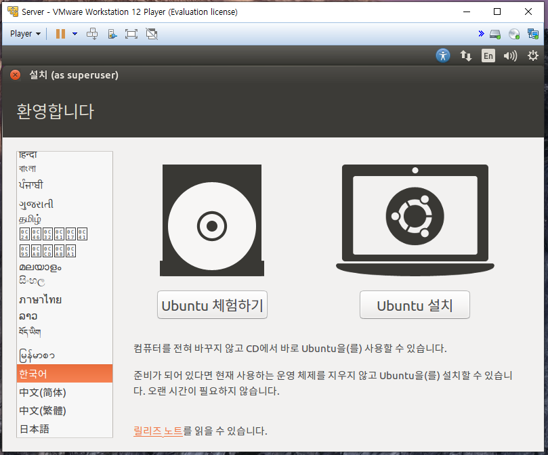Open the sound volume indicator
Image resolution: width=548 pixels, height=455 pixels.
pos(510,56)
